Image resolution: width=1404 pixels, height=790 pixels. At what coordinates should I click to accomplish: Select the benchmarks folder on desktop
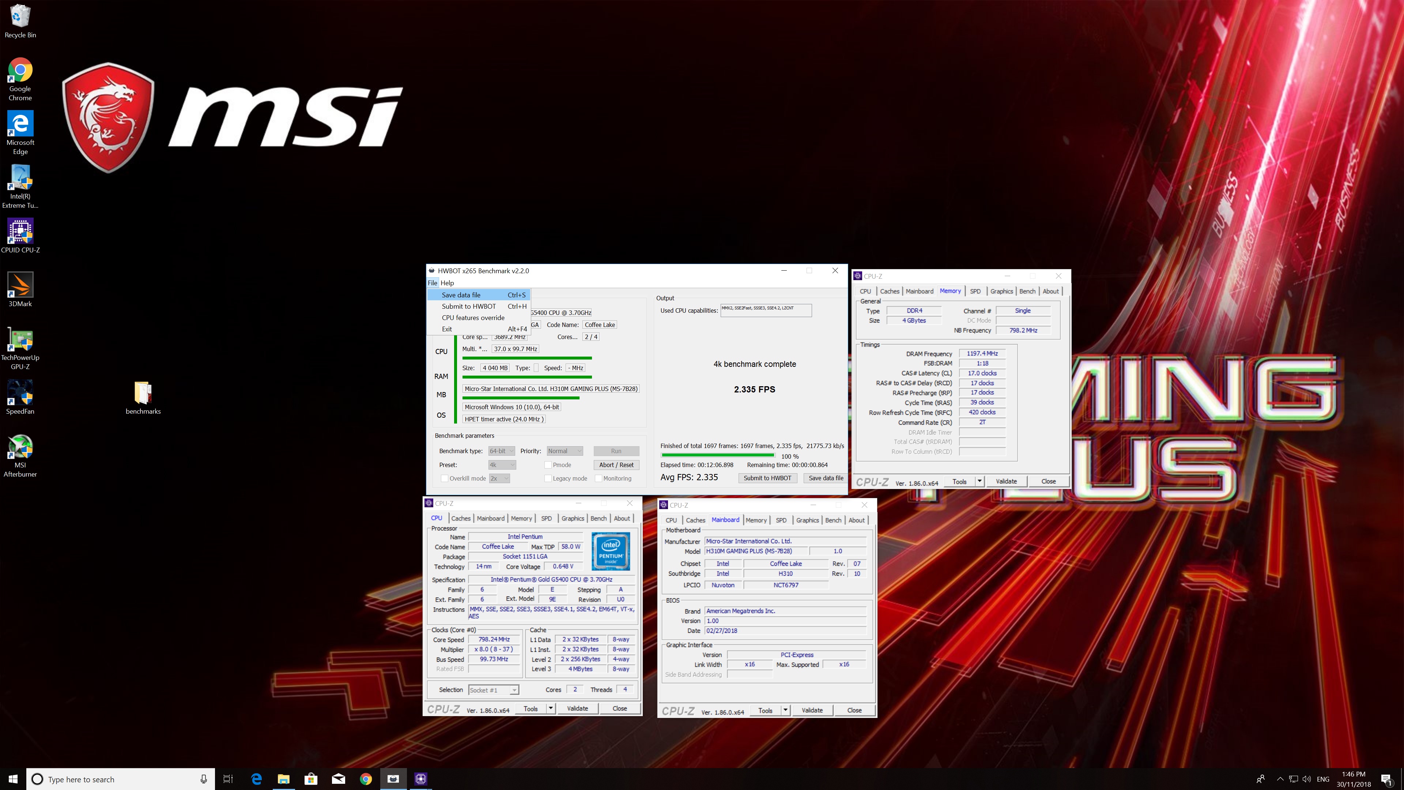pos(143,398)
